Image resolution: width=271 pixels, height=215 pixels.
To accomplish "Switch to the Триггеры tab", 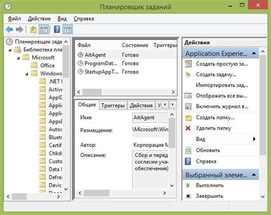I will point(113,105).
